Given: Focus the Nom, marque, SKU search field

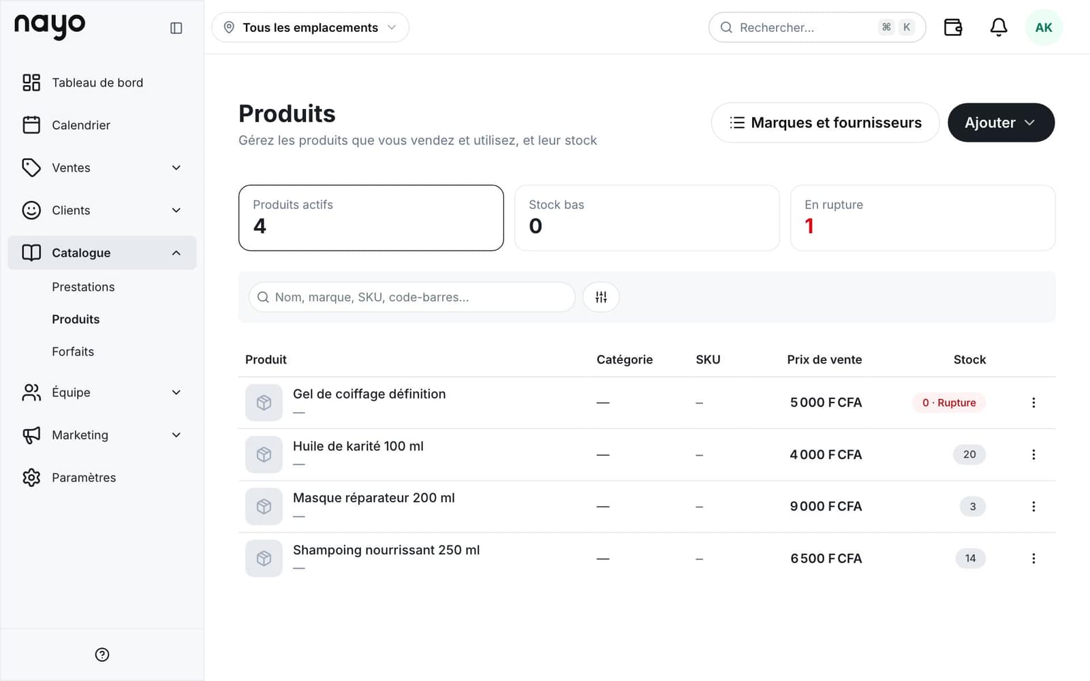Looking at the screenshot, I should 411,297.
